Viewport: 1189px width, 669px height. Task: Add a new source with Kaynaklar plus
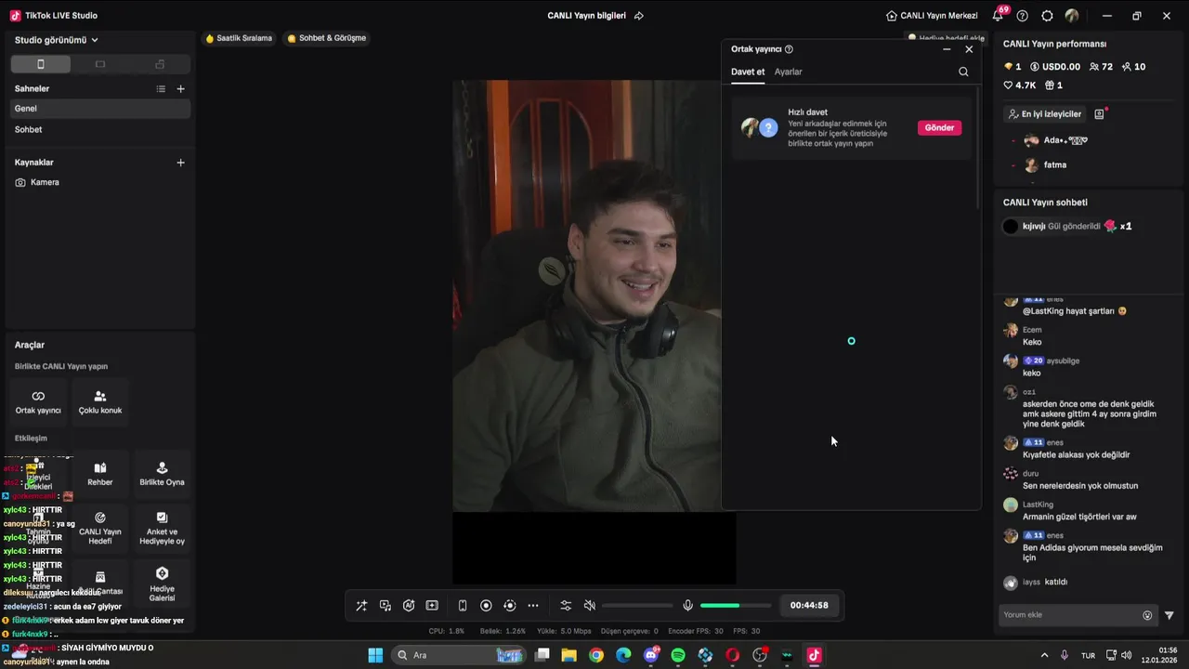pyautogui.click(x=181, y=163)
